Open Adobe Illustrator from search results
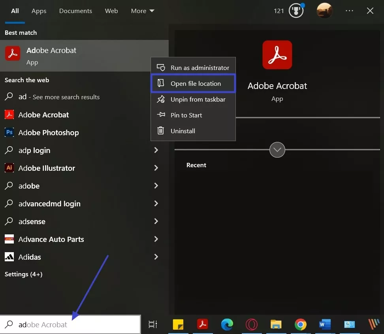Screen dimensions: 384x334 (x=47, y=168)
